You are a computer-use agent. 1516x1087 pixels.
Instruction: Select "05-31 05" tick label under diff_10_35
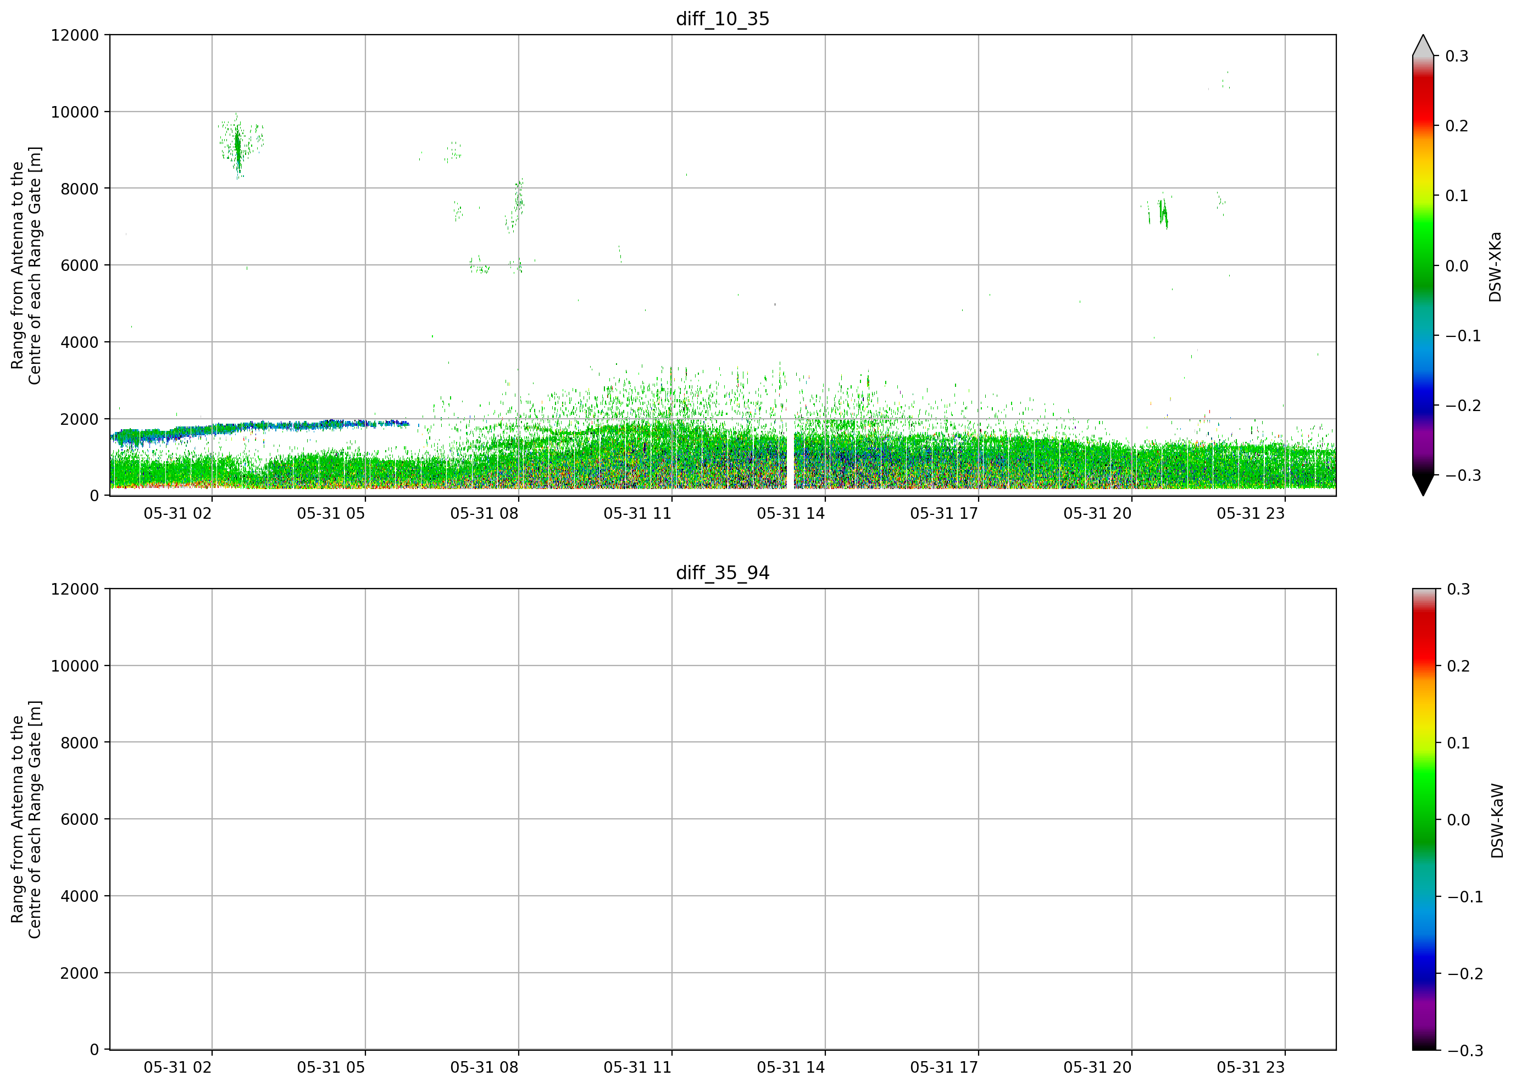tap(331, 513)
